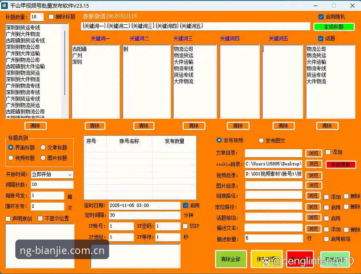Select title 古阳镇到大件运输 in the list
The width and height of the screenshot is (361, 274).
tap(25, 66)
